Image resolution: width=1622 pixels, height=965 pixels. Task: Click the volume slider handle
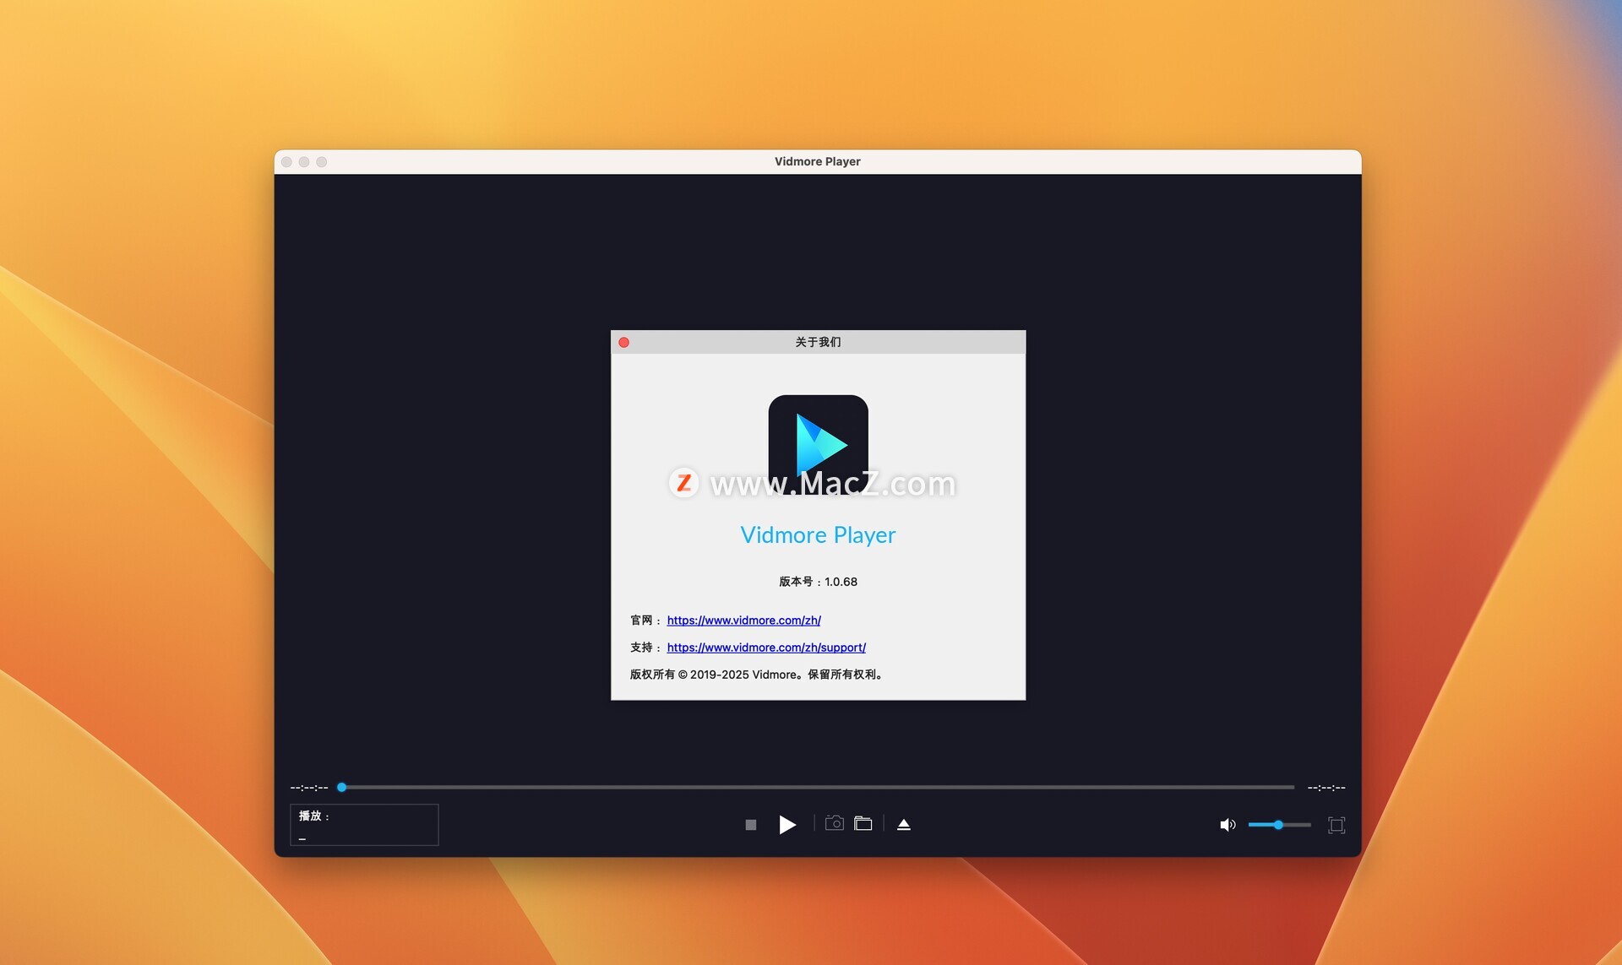1278,825
